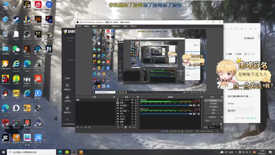Open desktop audio settings gear in mixer

199,105
